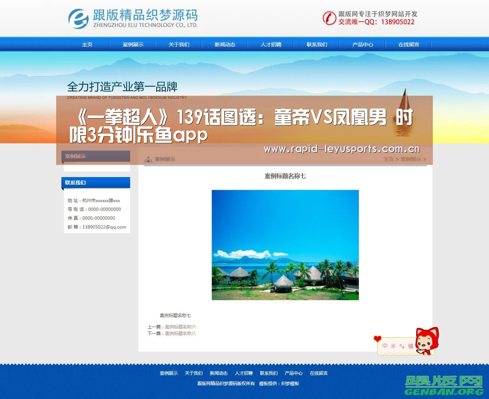The image size is (489, 399).
Task: Click the red fox mascot widget
Action: 427,340
